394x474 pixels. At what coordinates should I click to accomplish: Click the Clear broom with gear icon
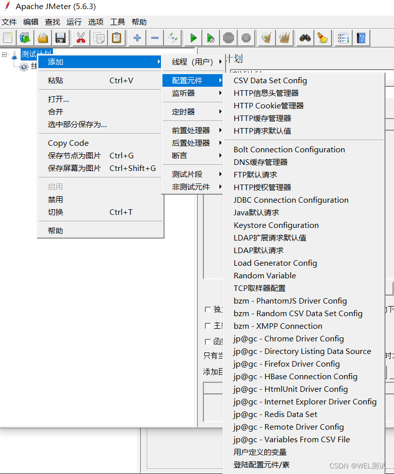tap(266, 38)
